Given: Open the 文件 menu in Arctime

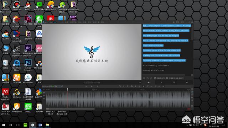Looking at the screenshot, I should (62, 22).
